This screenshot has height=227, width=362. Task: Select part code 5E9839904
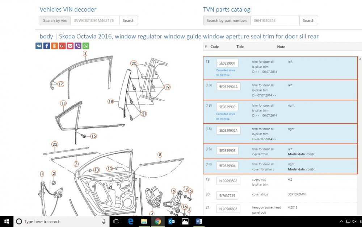pyautogui.click(x=227, y=166)
